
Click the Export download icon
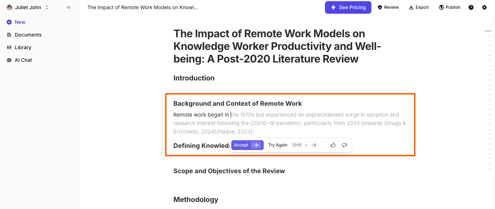419,7
